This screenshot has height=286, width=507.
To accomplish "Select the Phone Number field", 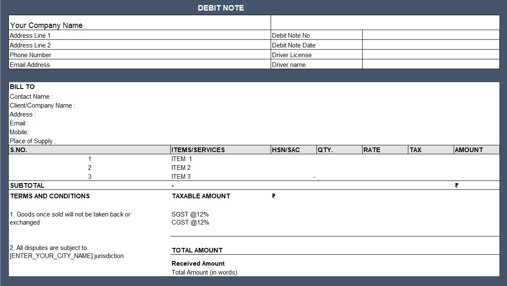I will point(30,55).
